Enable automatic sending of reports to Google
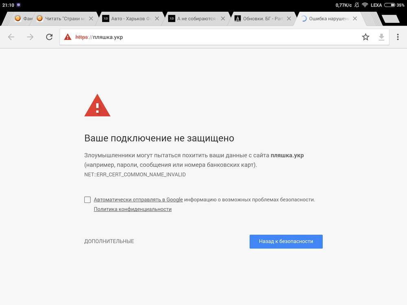Screen dimensions: 407x305 coord(88,200)
